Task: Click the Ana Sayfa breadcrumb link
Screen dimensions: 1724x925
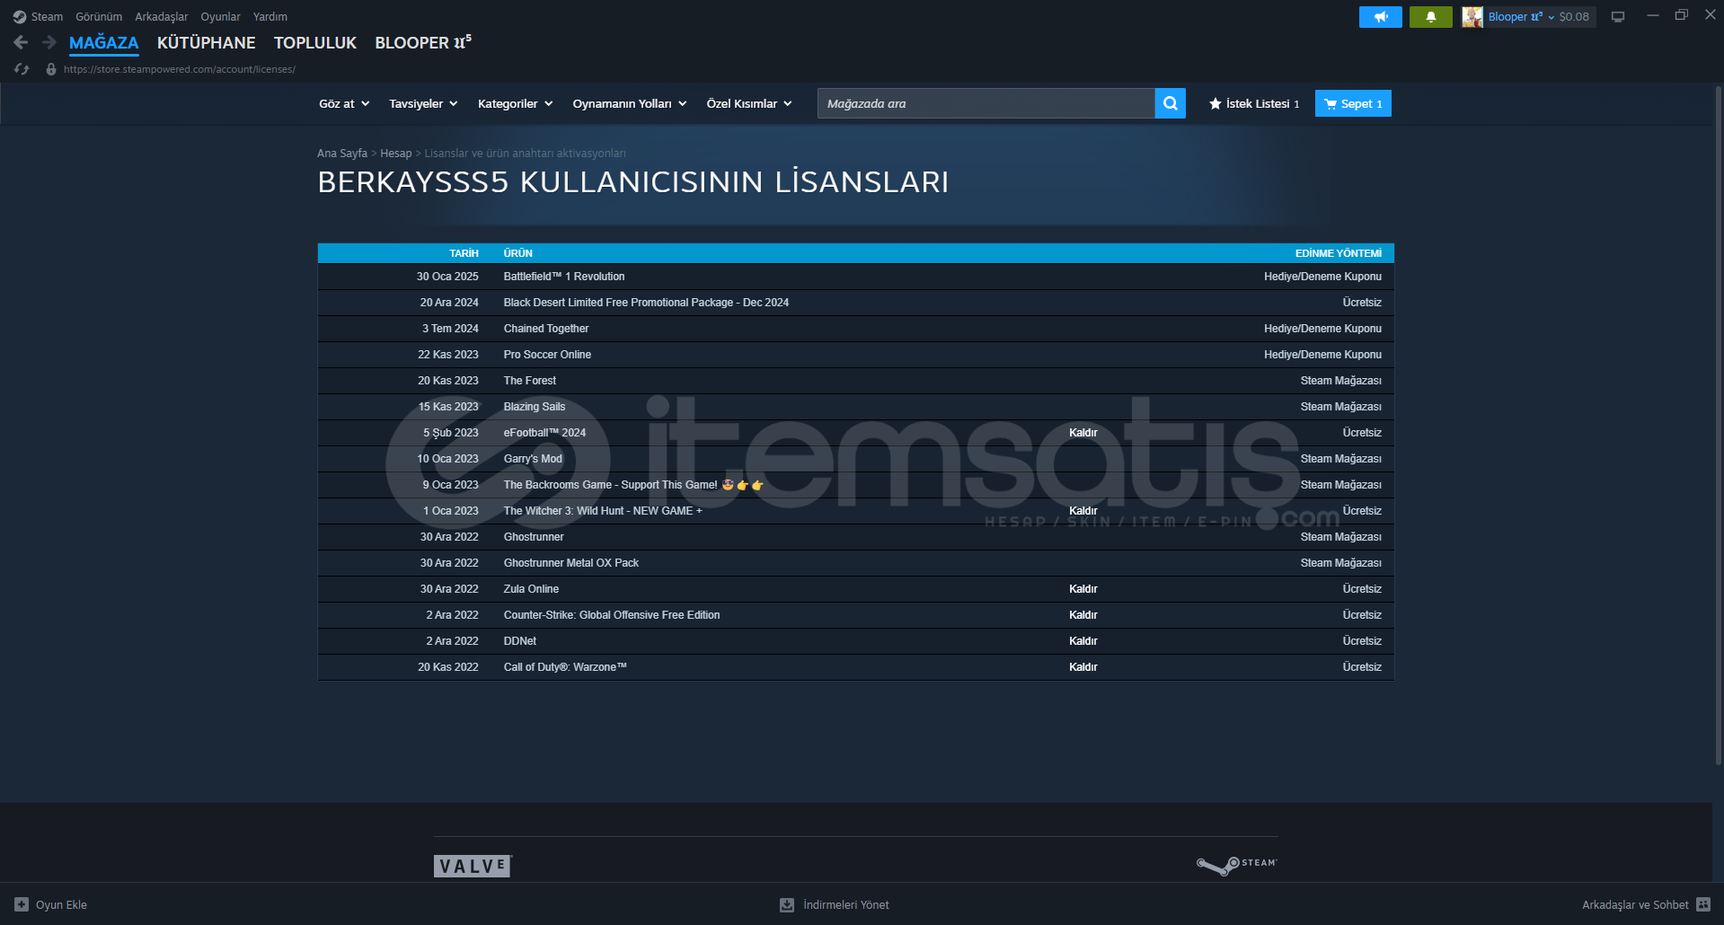Action: coord(342,154)
